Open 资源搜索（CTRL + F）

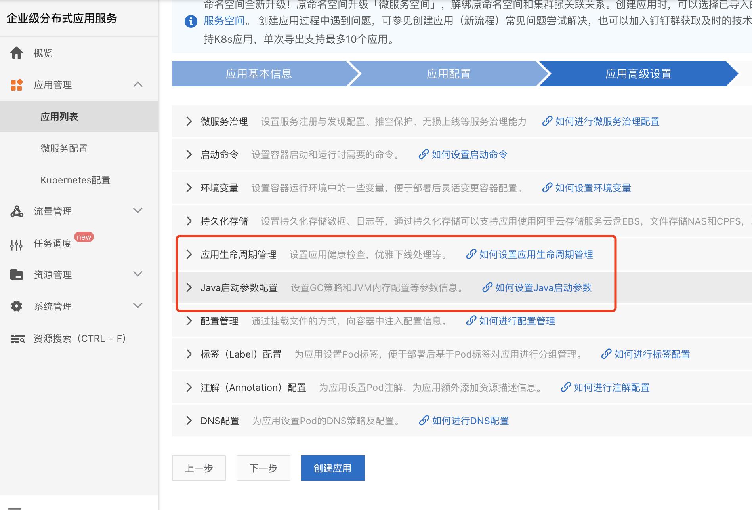pyautogui.click(x=79, y=338)
